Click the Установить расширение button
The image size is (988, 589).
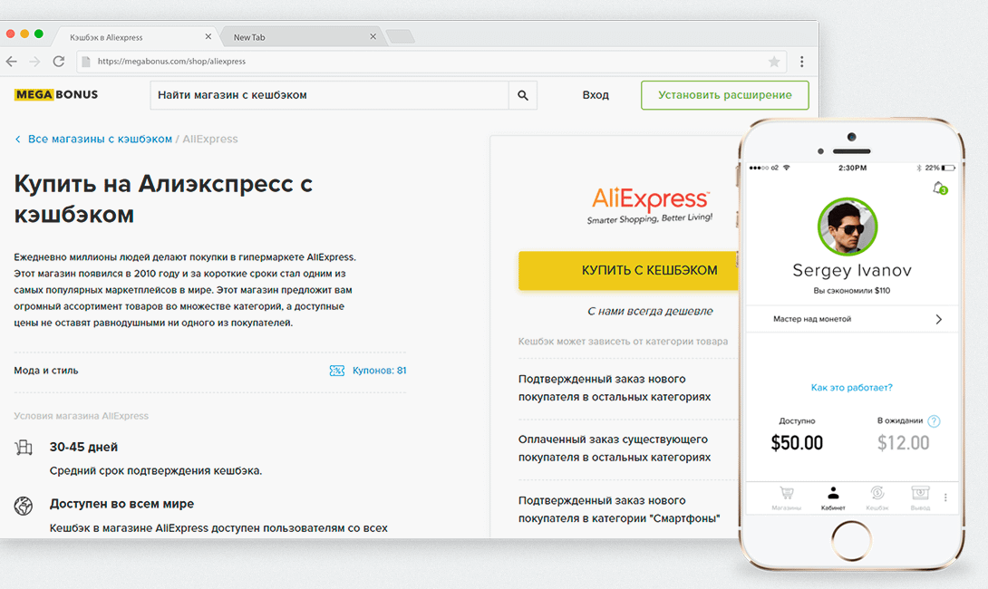(x=724, y=95)
